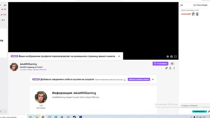This screenshot has width=210, height=118.
Task: Close the add info about yourself banner
Action: point(153,79)
